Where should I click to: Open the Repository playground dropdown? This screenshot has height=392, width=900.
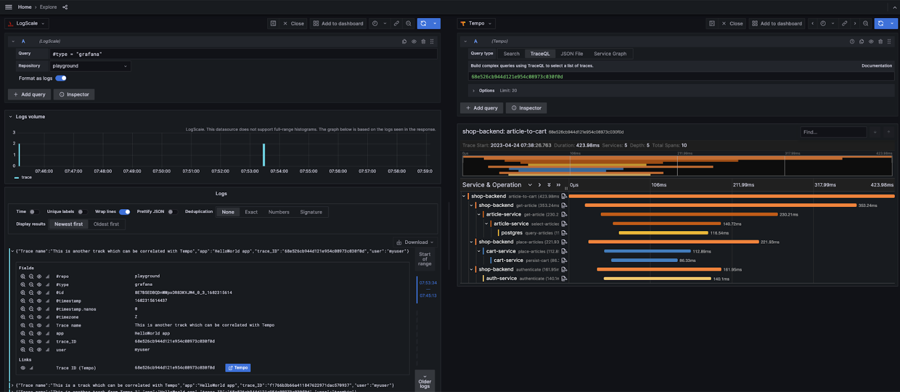[x=90, y=66]
